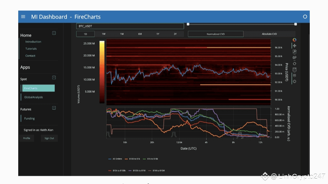The image size is (328, 184).
Task: Toggle the Hover tooltip tool
Action: tap(294, 75)
